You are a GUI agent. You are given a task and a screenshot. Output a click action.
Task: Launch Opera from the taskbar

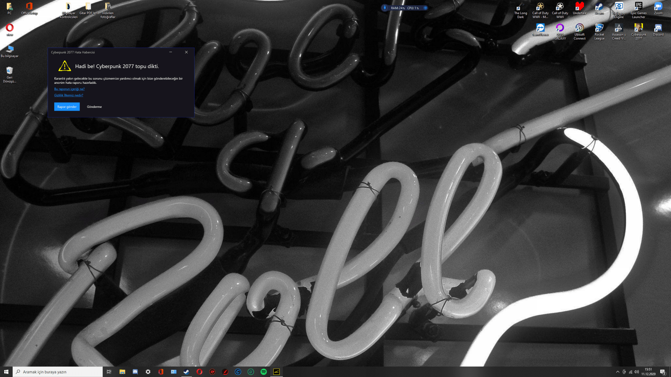tap(200, 372)
